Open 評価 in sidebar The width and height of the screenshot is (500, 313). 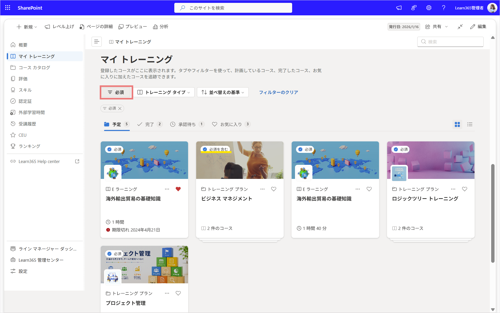coord(45,79)
